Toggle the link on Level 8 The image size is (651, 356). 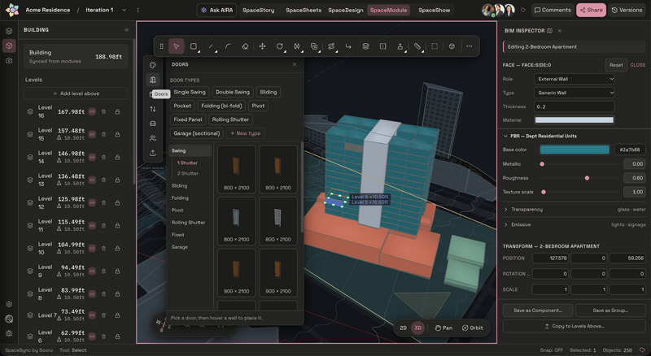92,293
